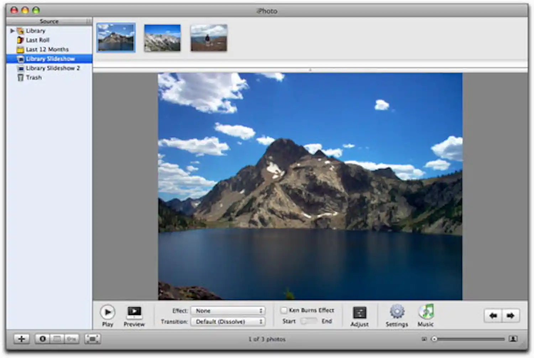Open the Transition dropdown
The height and width of the screenshot is (358, 534).
point(228,321)
